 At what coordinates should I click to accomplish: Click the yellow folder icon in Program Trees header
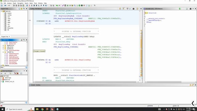click(22, 9)
